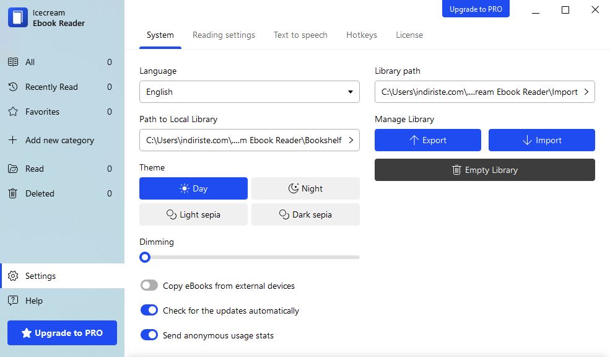Import books into the library
This screenshot has height=357, width=610.
click(542, 140)
